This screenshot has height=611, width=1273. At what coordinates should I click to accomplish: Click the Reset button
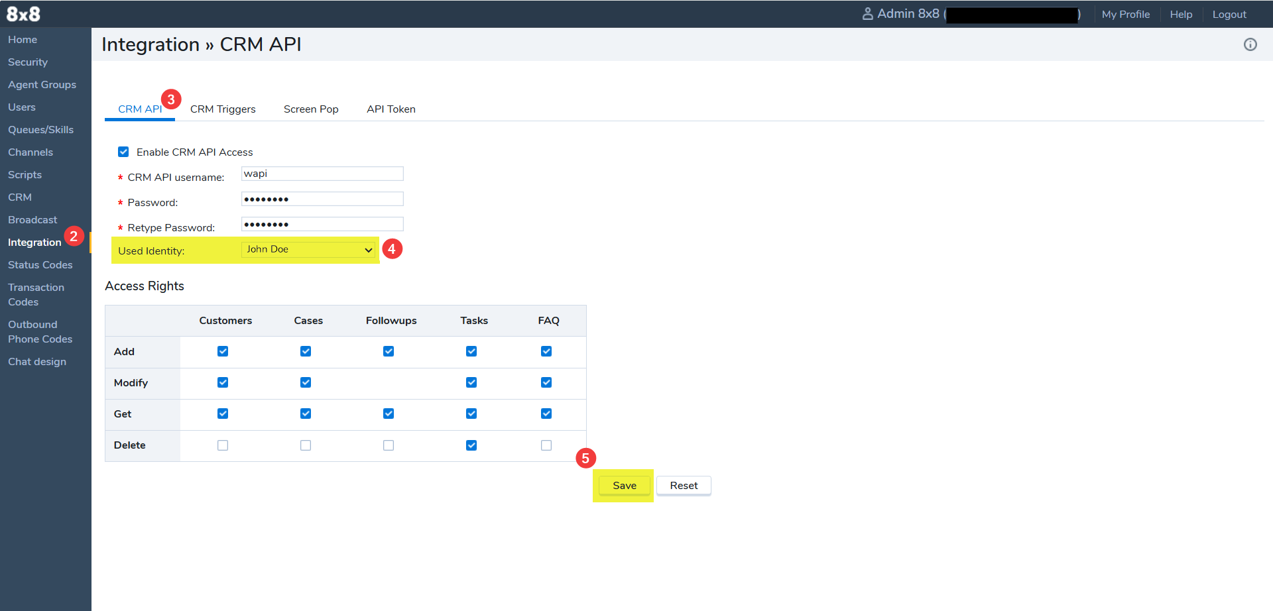[684, 486]
